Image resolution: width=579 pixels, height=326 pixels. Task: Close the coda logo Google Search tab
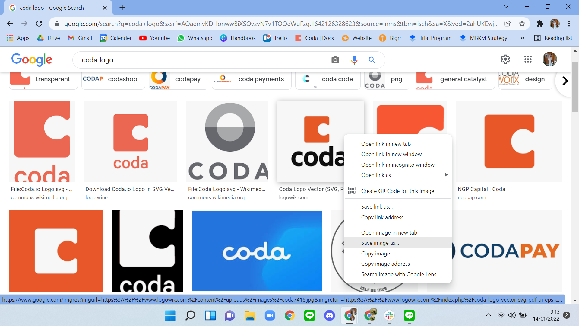105,8
